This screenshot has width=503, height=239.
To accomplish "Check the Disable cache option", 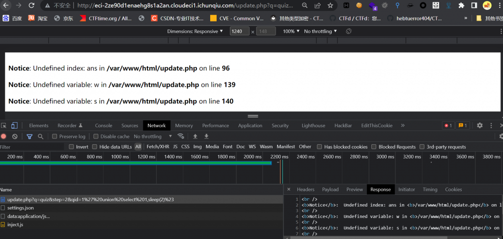I will (x=96, y=136).
